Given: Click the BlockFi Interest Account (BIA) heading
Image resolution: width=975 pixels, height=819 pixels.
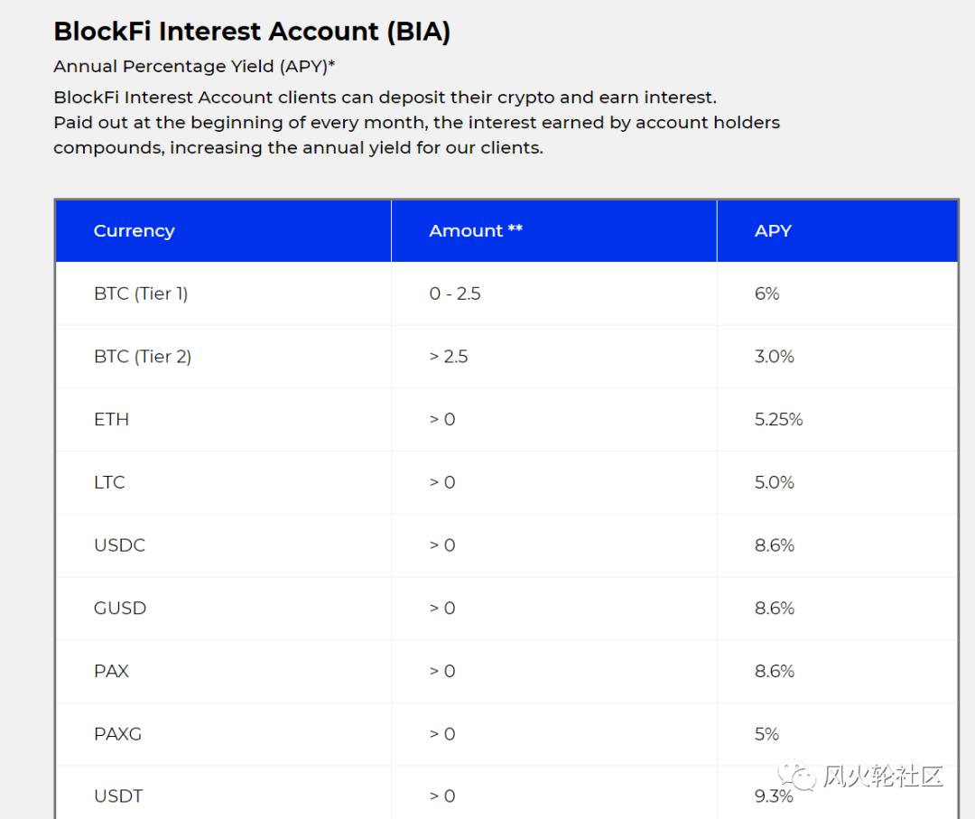Looking at the screenshot, I should click(252, 32).
